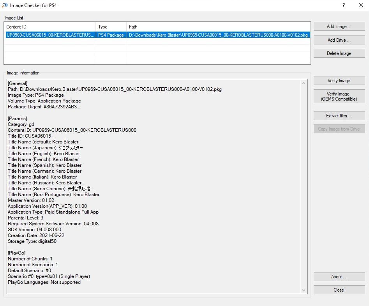369x306 pixels.
Task: Click PlayGo Languages: Not supported line
Action: [x=44, y=282]
